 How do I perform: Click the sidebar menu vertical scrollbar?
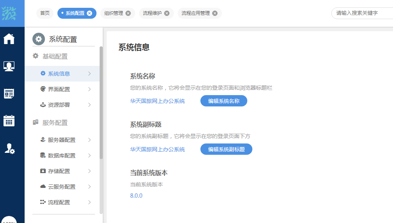click(101, 103)
